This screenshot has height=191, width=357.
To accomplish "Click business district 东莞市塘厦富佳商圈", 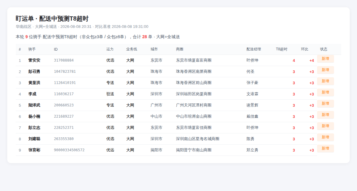I will (x=194, y=128).
